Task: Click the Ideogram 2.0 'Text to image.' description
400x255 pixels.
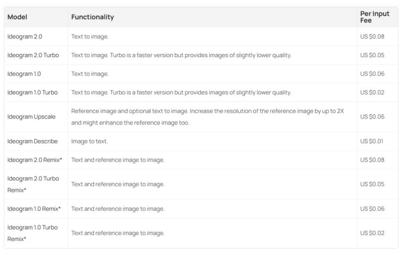Action: click(90, 37)
